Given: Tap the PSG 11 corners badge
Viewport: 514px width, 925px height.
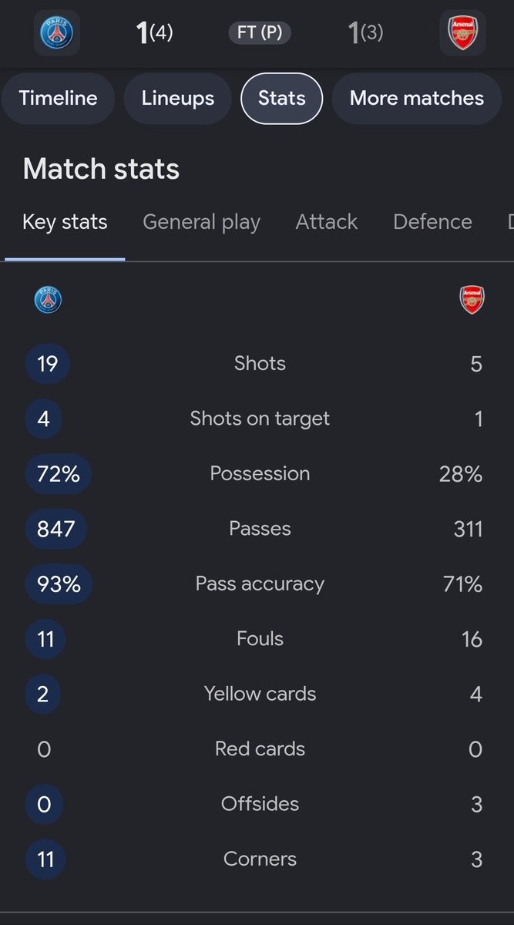Looking at the screenshot, I should pos(45,859).
